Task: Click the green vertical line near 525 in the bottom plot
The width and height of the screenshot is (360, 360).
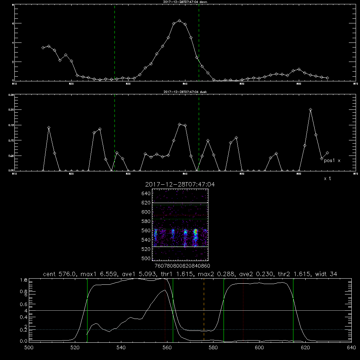Action: point(87,310)
